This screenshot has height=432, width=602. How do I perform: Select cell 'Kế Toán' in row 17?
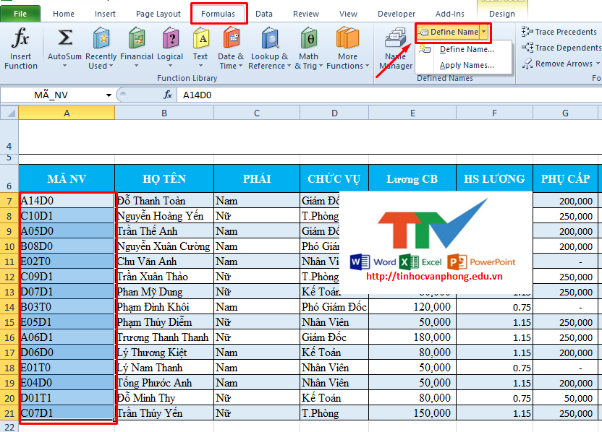pos(334,353)
